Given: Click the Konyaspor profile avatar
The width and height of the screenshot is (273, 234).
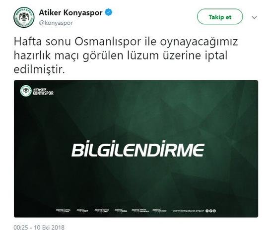Looking at the screenshot, I should (24, 17).
